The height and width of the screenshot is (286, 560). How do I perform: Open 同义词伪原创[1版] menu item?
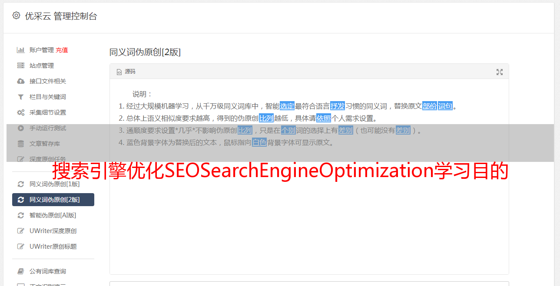click(53, 184)
